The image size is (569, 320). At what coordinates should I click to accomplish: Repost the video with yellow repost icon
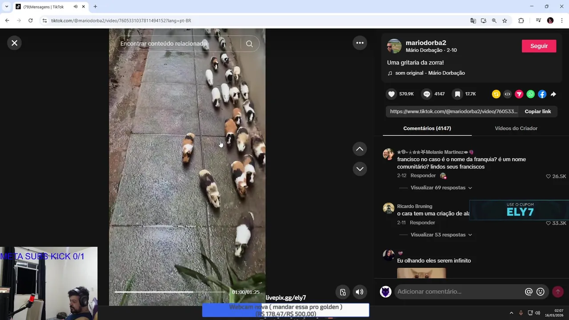pyautogui.click(x=496, y=94)
